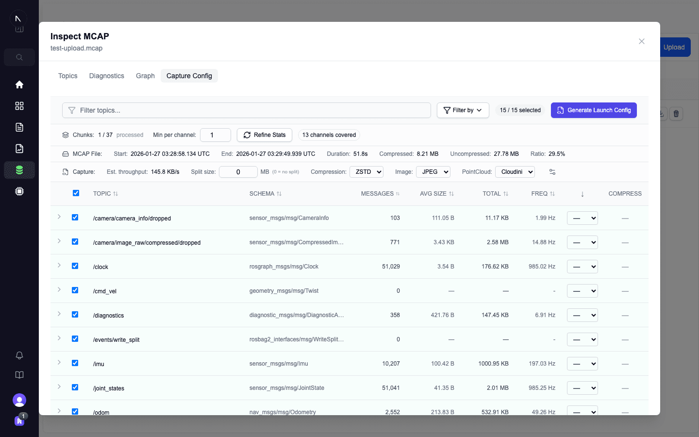Sort MESSAGES column via arrows icon

(398, 194)
